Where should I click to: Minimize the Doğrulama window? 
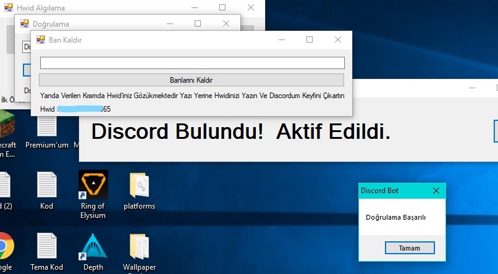[x=170, y=23]
